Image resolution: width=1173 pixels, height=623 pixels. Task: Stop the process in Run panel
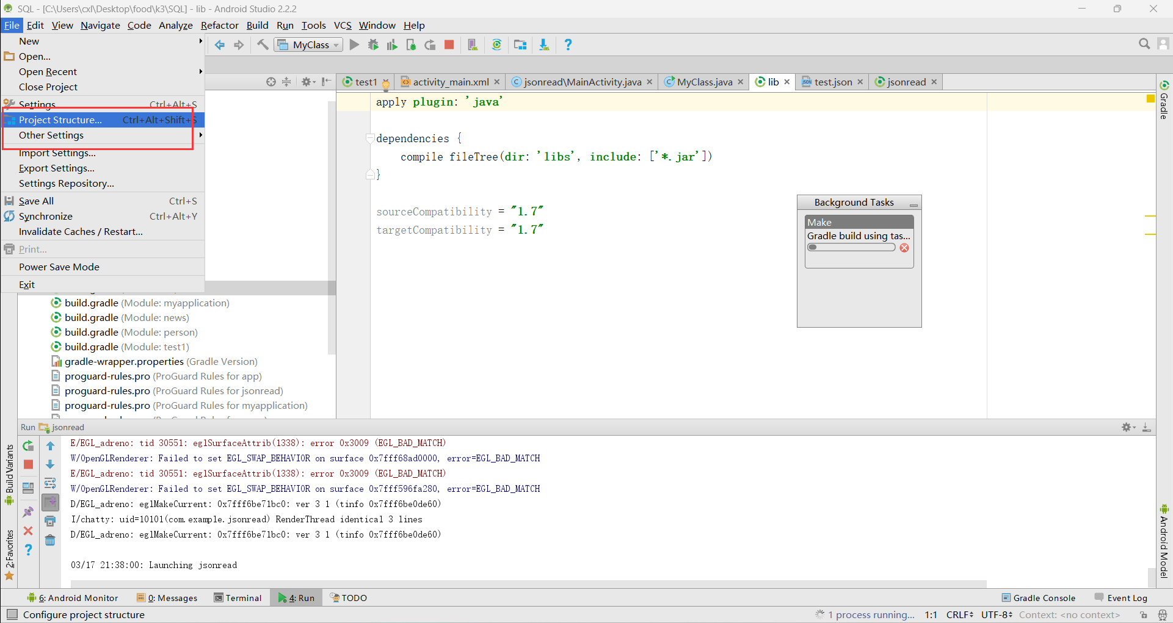click(28, 464)
